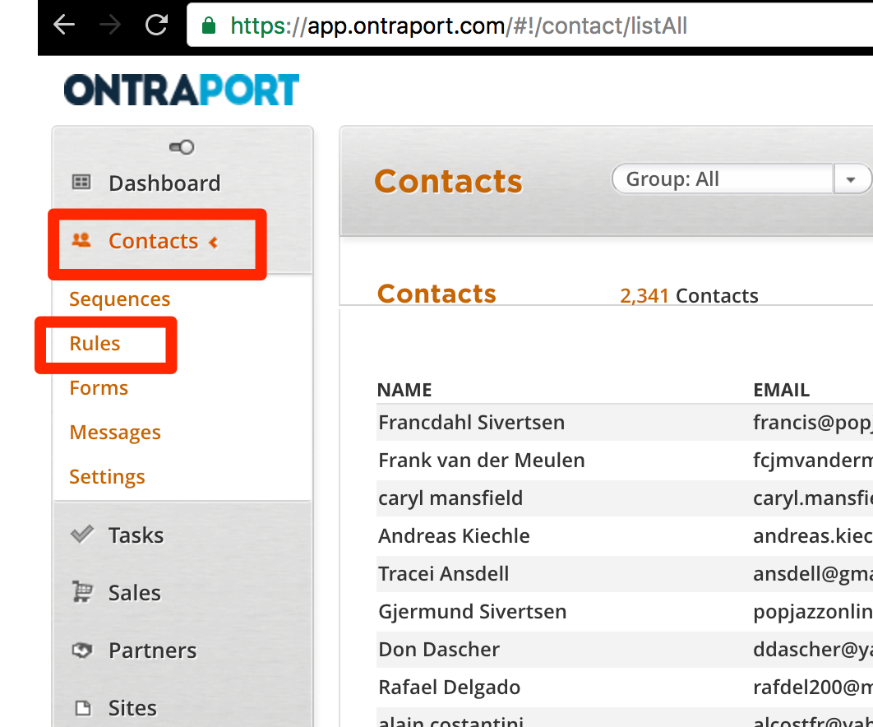Click email starting with ansdell@gma
This screenshot has height=727, width=873.
[813, 574]
